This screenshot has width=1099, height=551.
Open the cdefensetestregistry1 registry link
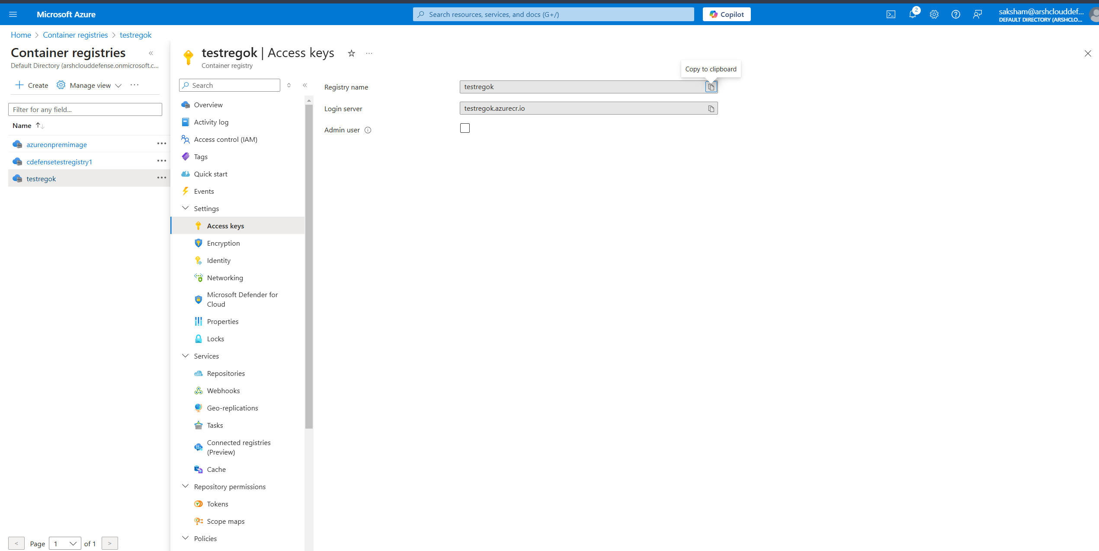tap(59, 162)
